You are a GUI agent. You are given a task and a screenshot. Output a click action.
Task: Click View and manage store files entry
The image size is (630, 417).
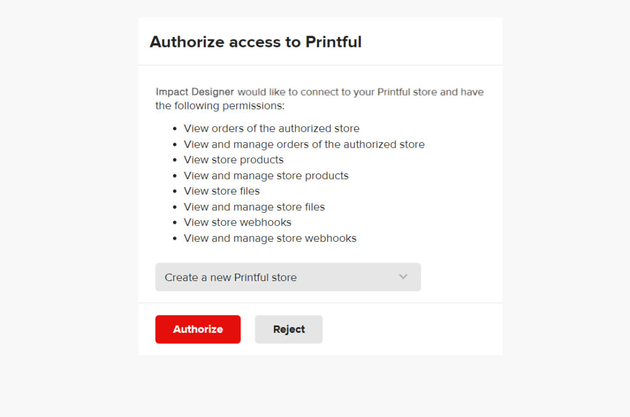(x=254, y=207)
